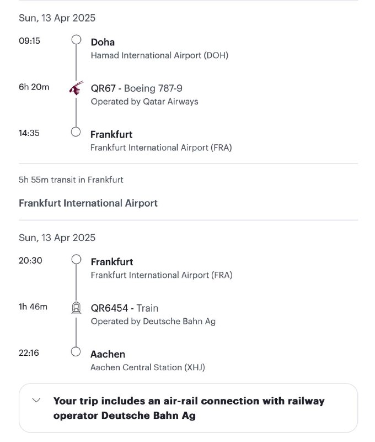Click Operated by Deutsche Bahn Ag text
This screenshot has height=442, width=375.
[153, 322]
